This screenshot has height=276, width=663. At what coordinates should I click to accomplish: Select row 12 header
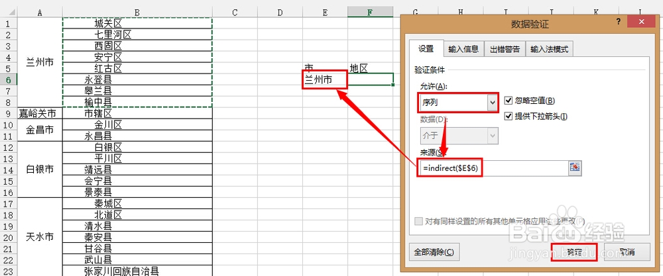(9, 148)
